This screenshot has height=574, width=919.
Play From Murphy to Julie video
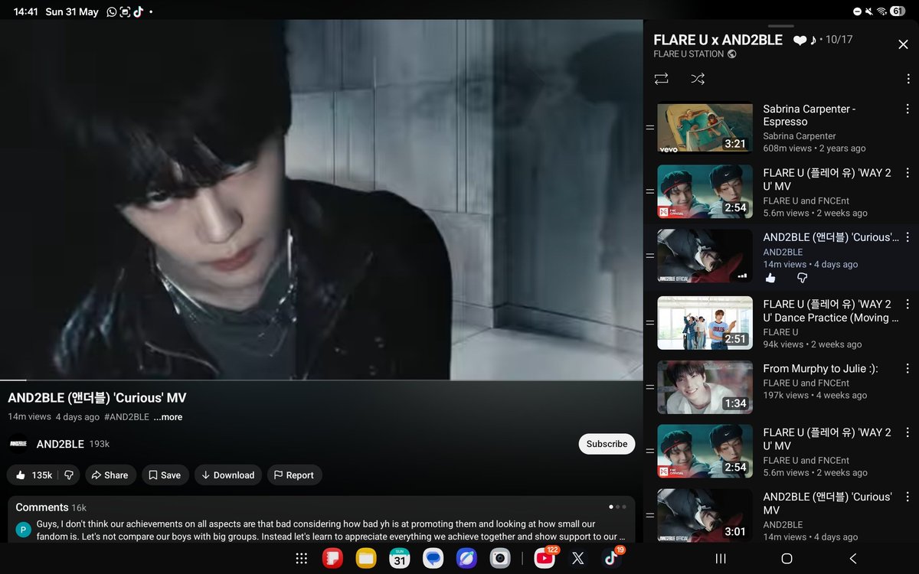click(x=705, y=386)
